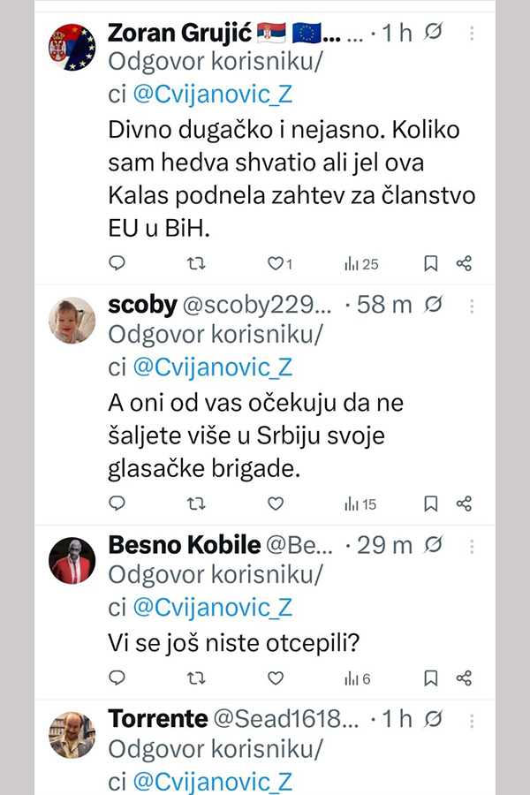Open scoby's baby profile picture

point(72,320)
